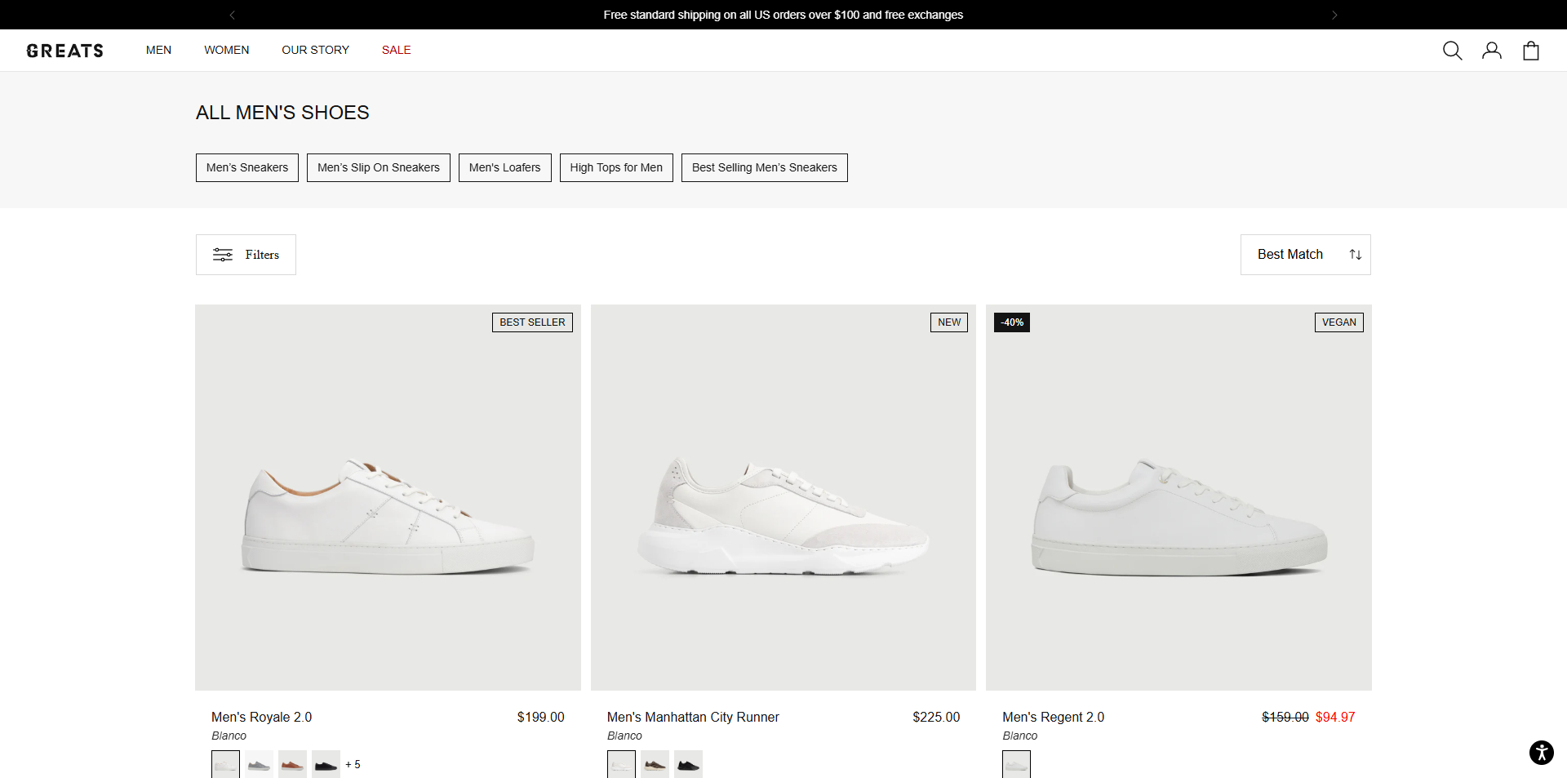Select Men's Sneakers category

[247, 167]
